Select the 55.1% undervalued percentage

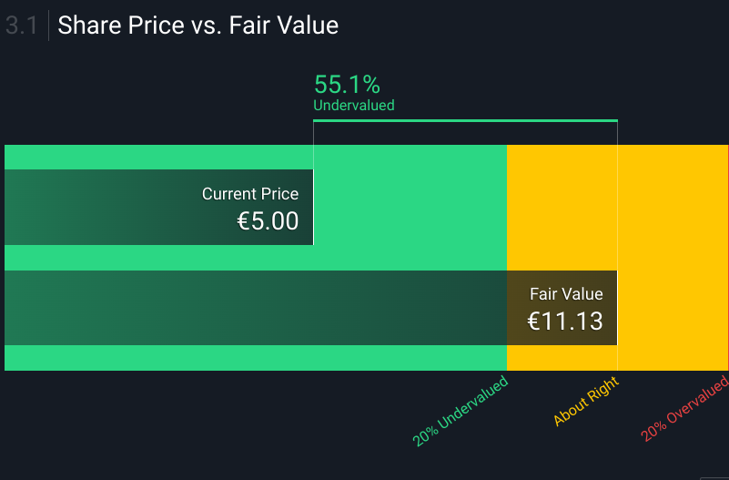coord(347,85)
